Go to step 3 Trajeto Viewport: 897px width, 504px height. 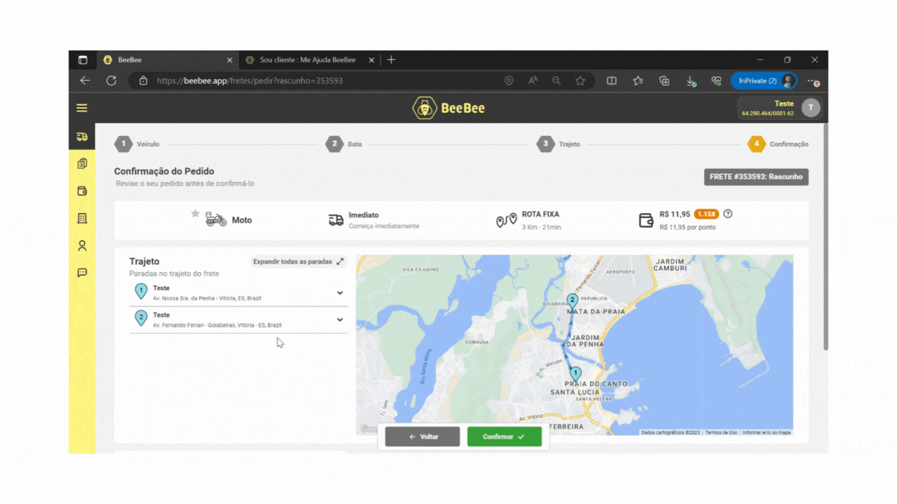[558, 144]
